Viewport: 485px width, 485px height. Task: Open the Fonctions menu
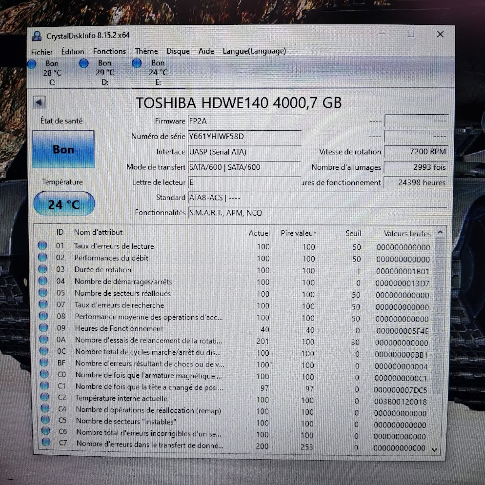pos(109,51)
